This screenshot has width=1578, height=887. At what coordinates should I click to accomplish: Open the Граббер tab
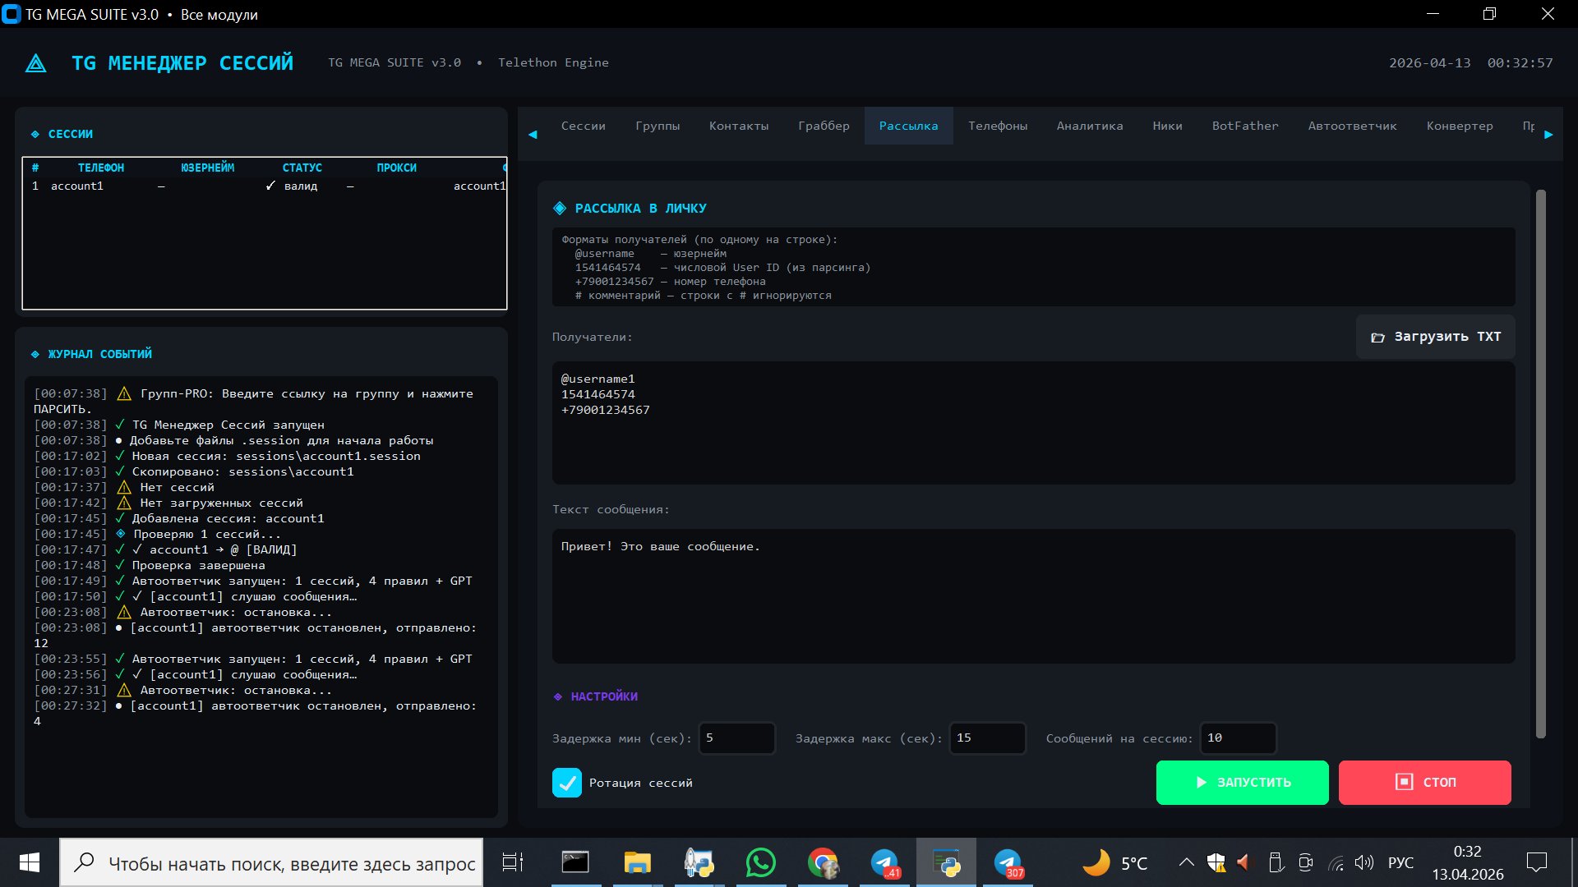[824, 126]
